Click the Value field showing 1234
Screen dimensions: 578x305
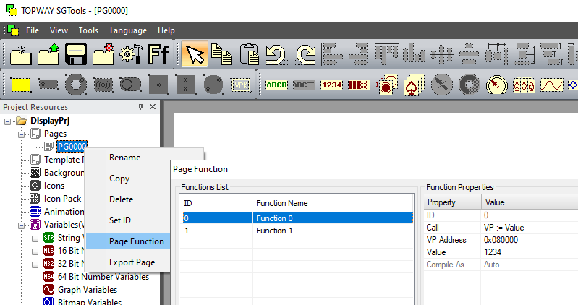coord(530,252)
